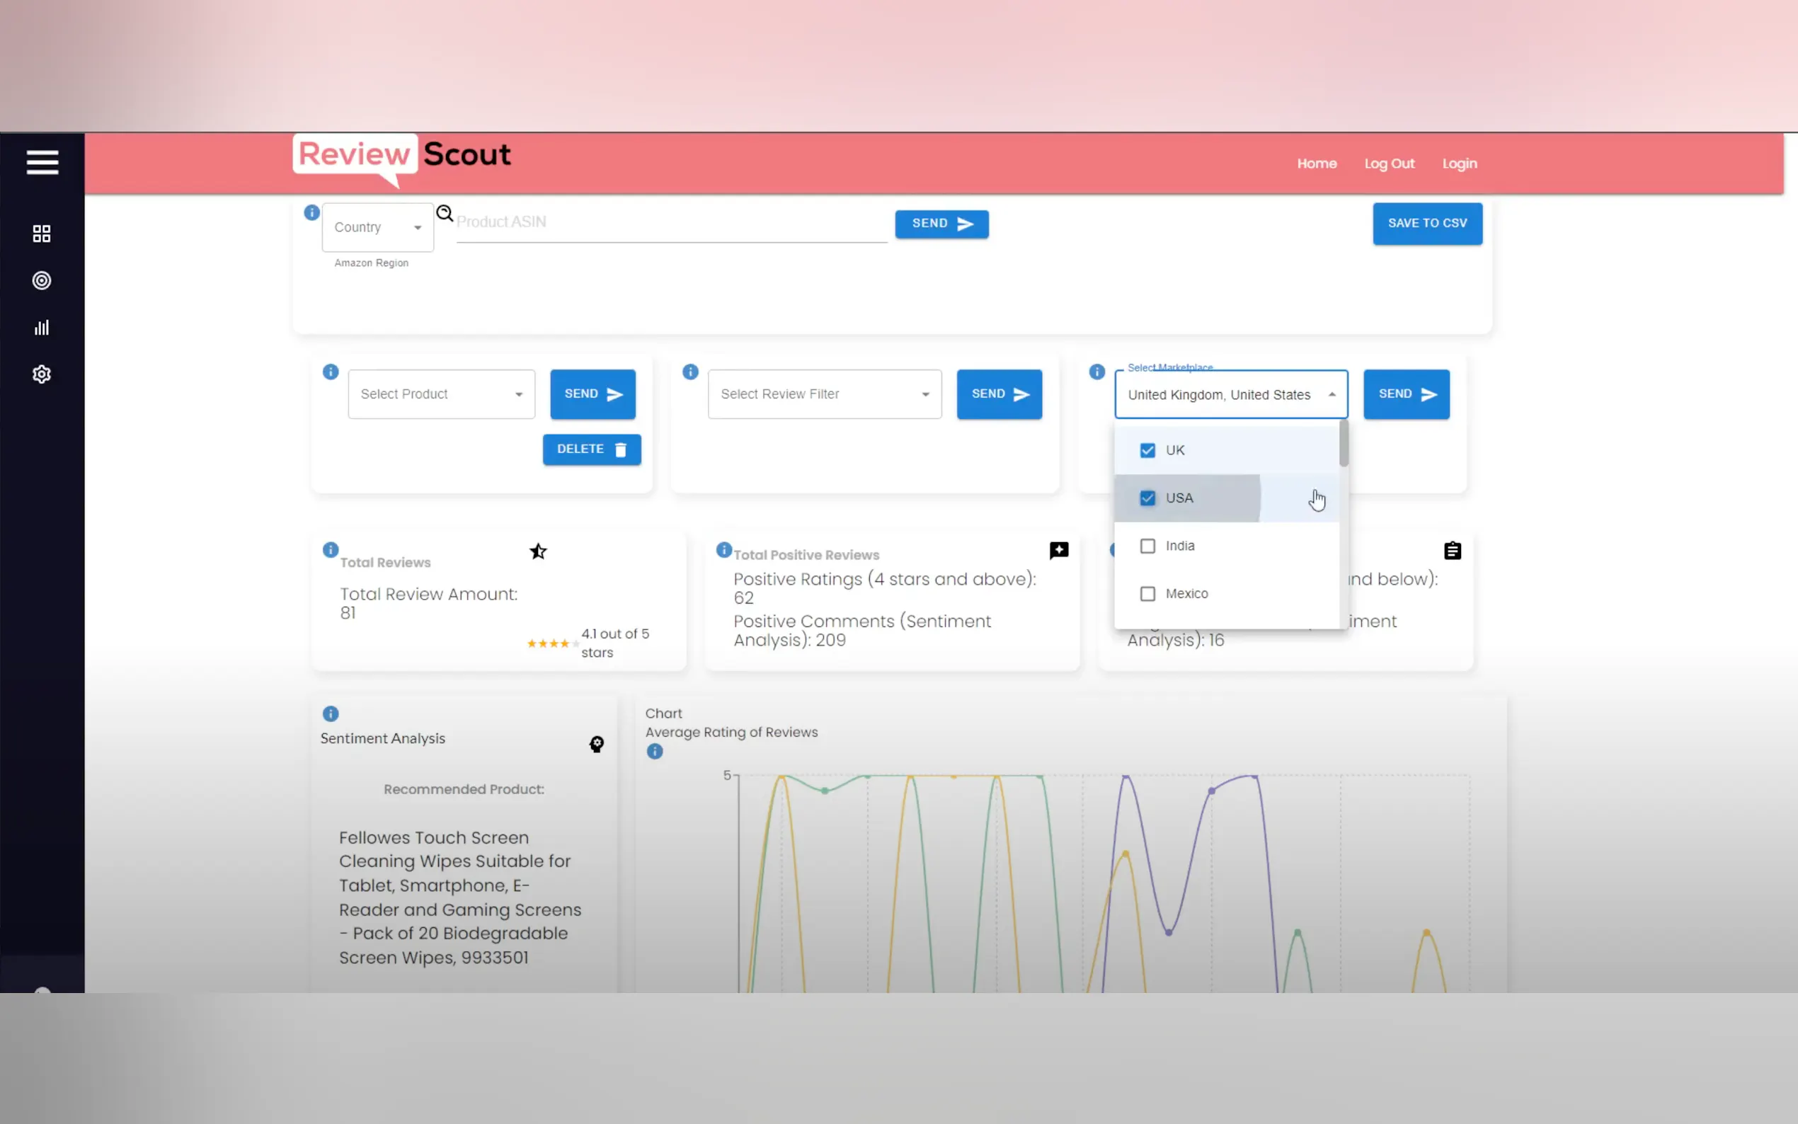Click the head icon in Sentiment Analysis card
Screen dimensions: 1798x1124
(596, 744)
